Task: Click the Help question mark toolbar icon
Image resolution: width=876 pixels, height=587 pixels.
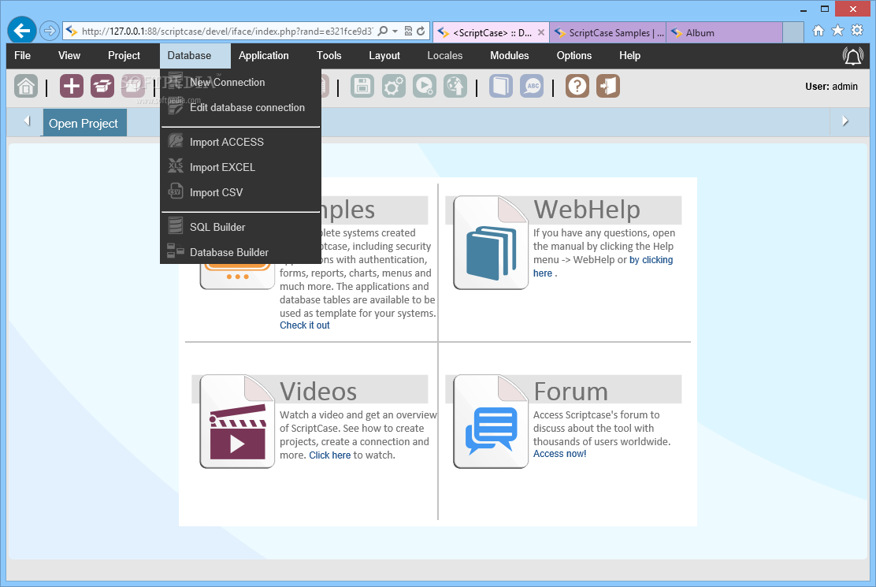Action: [x=577, y=86]
